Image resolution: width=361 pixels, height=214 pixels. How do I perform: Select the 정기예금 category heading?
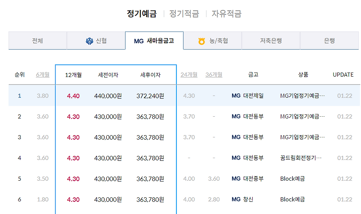tap(142, 14)
